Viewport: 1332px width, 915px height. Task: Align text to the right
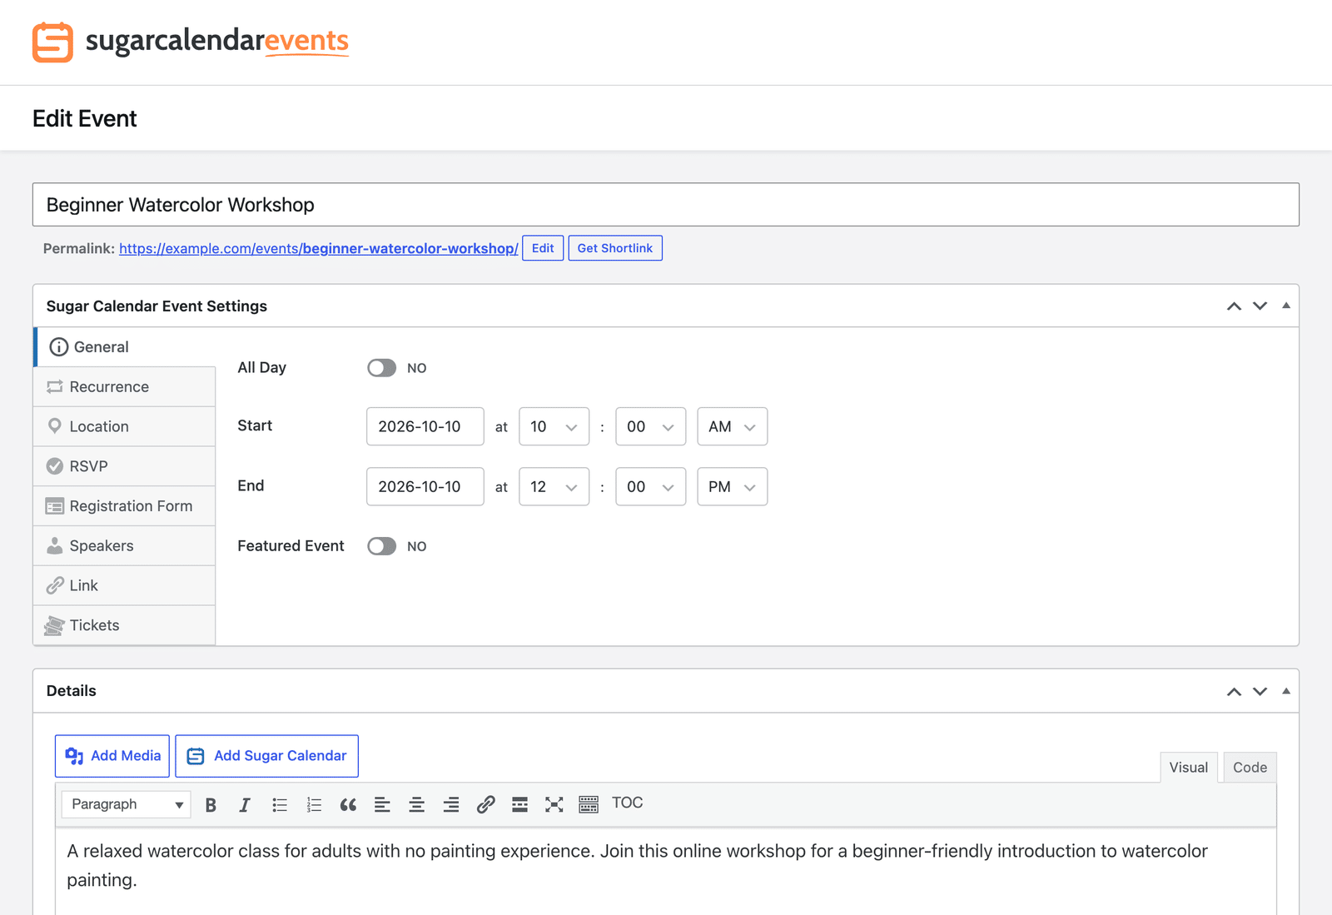[x=451, y=804]
